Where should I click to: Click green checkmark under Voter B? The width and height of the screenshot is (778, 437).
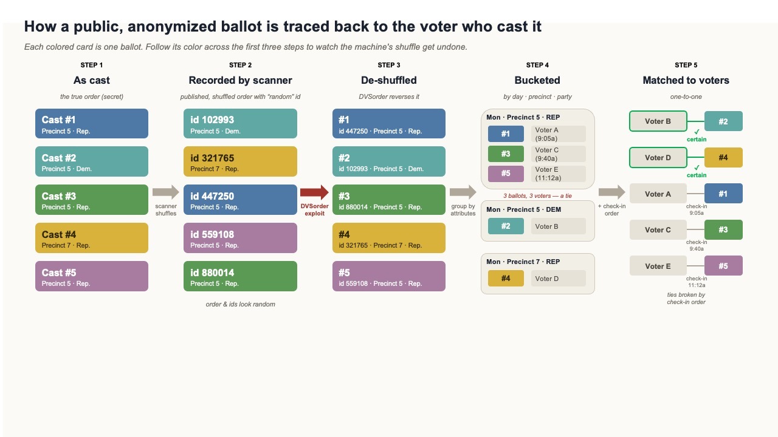click(697, 132)
